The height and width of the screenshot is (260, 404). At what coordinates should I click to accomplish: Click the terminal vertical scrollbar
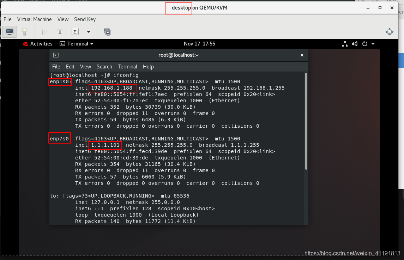click(x=306, y=121)
